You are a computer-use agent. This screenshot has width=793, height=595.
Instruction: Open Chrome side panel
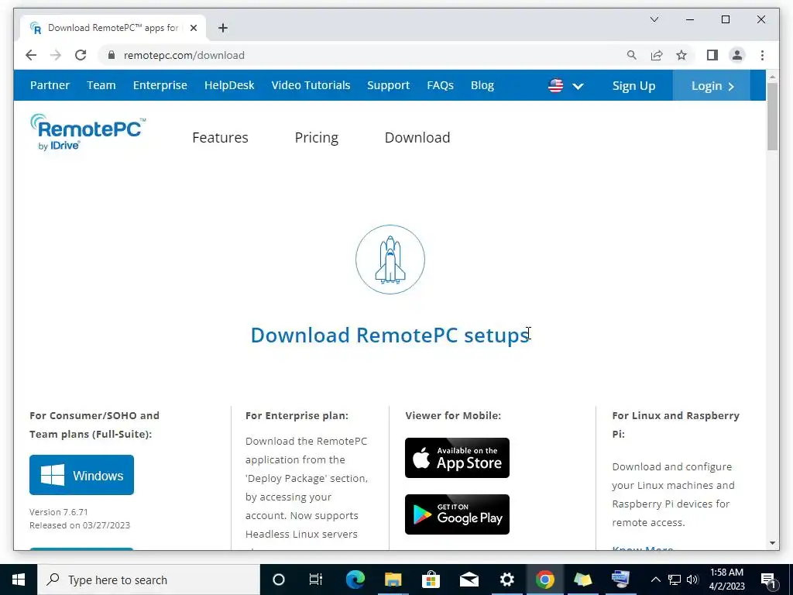712,55
